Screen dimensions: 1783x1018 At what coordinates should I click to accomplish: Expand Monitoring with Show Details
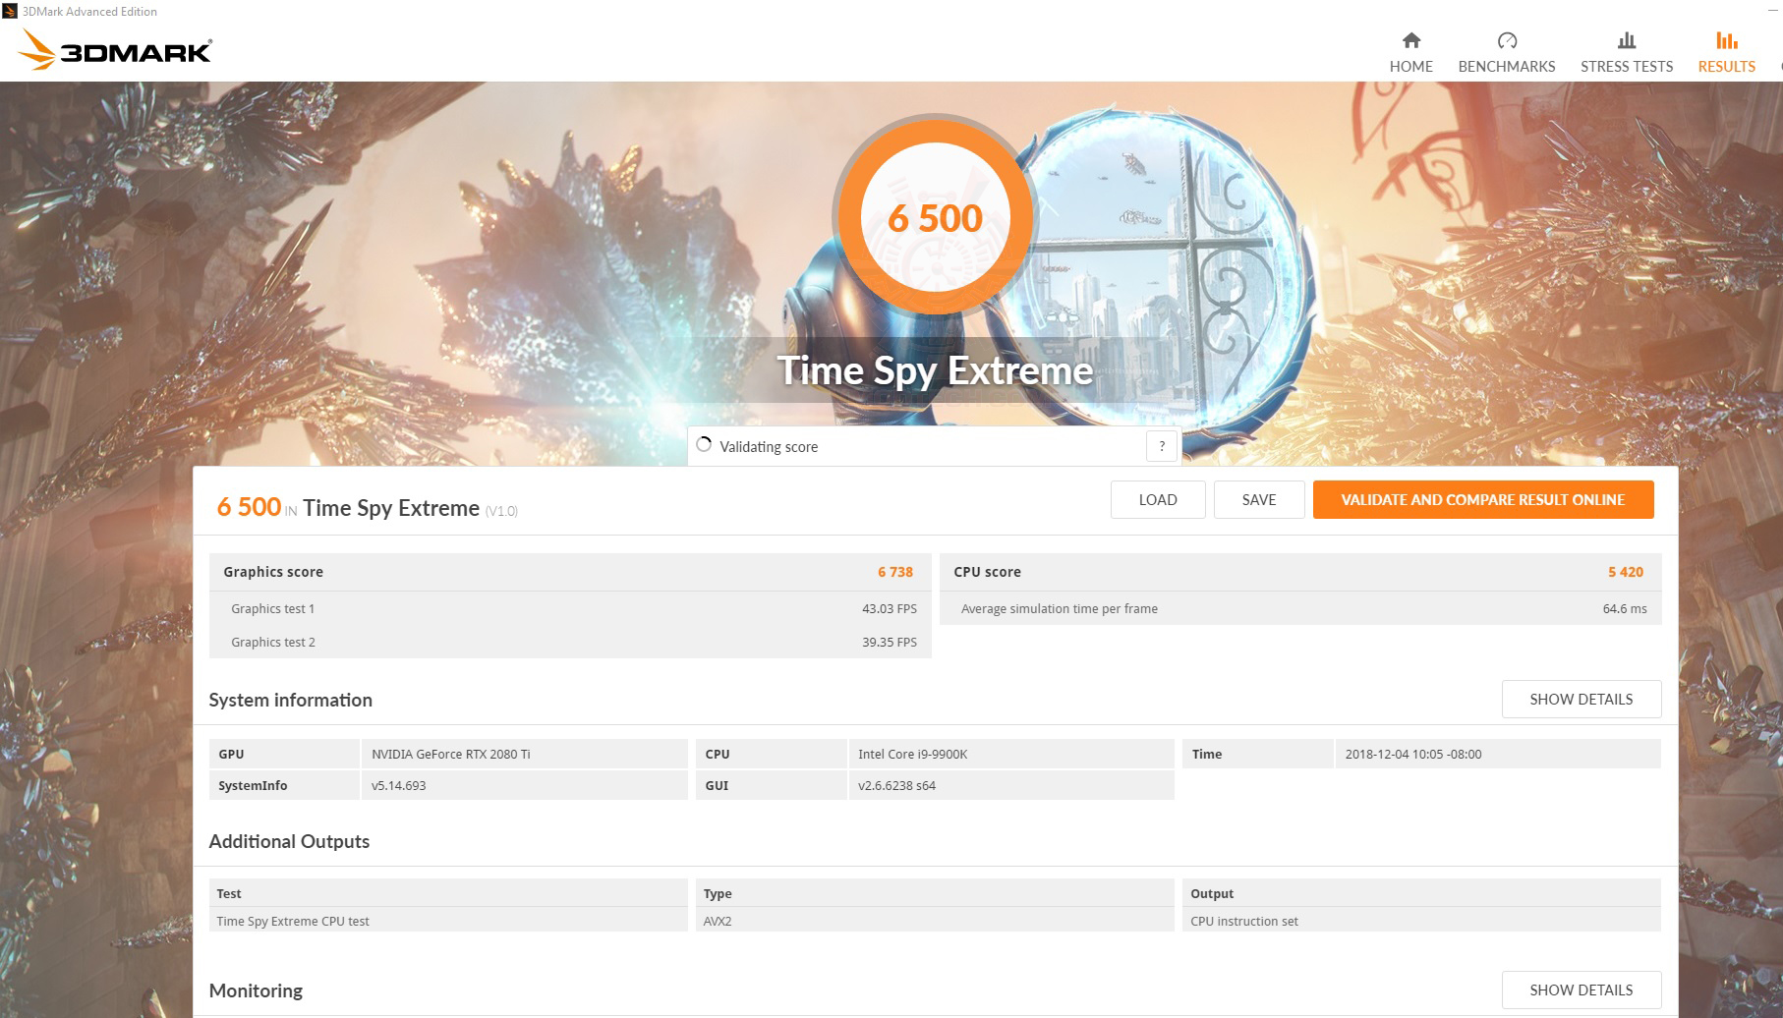pyautogui.click(x=1581, y=990)
